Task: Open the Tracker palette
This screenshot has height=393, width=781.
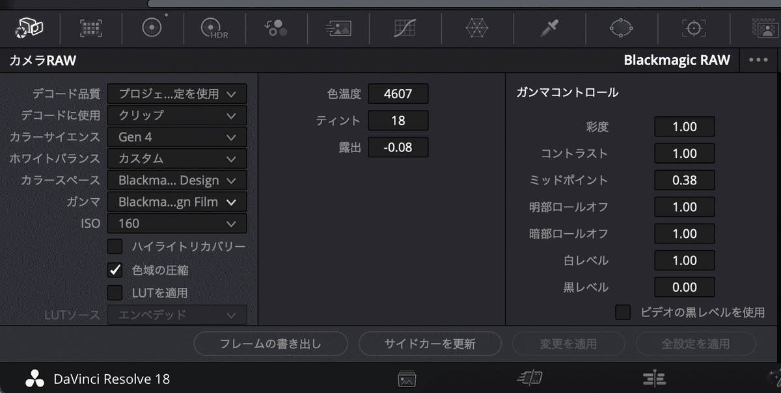Action: point(694,28)
